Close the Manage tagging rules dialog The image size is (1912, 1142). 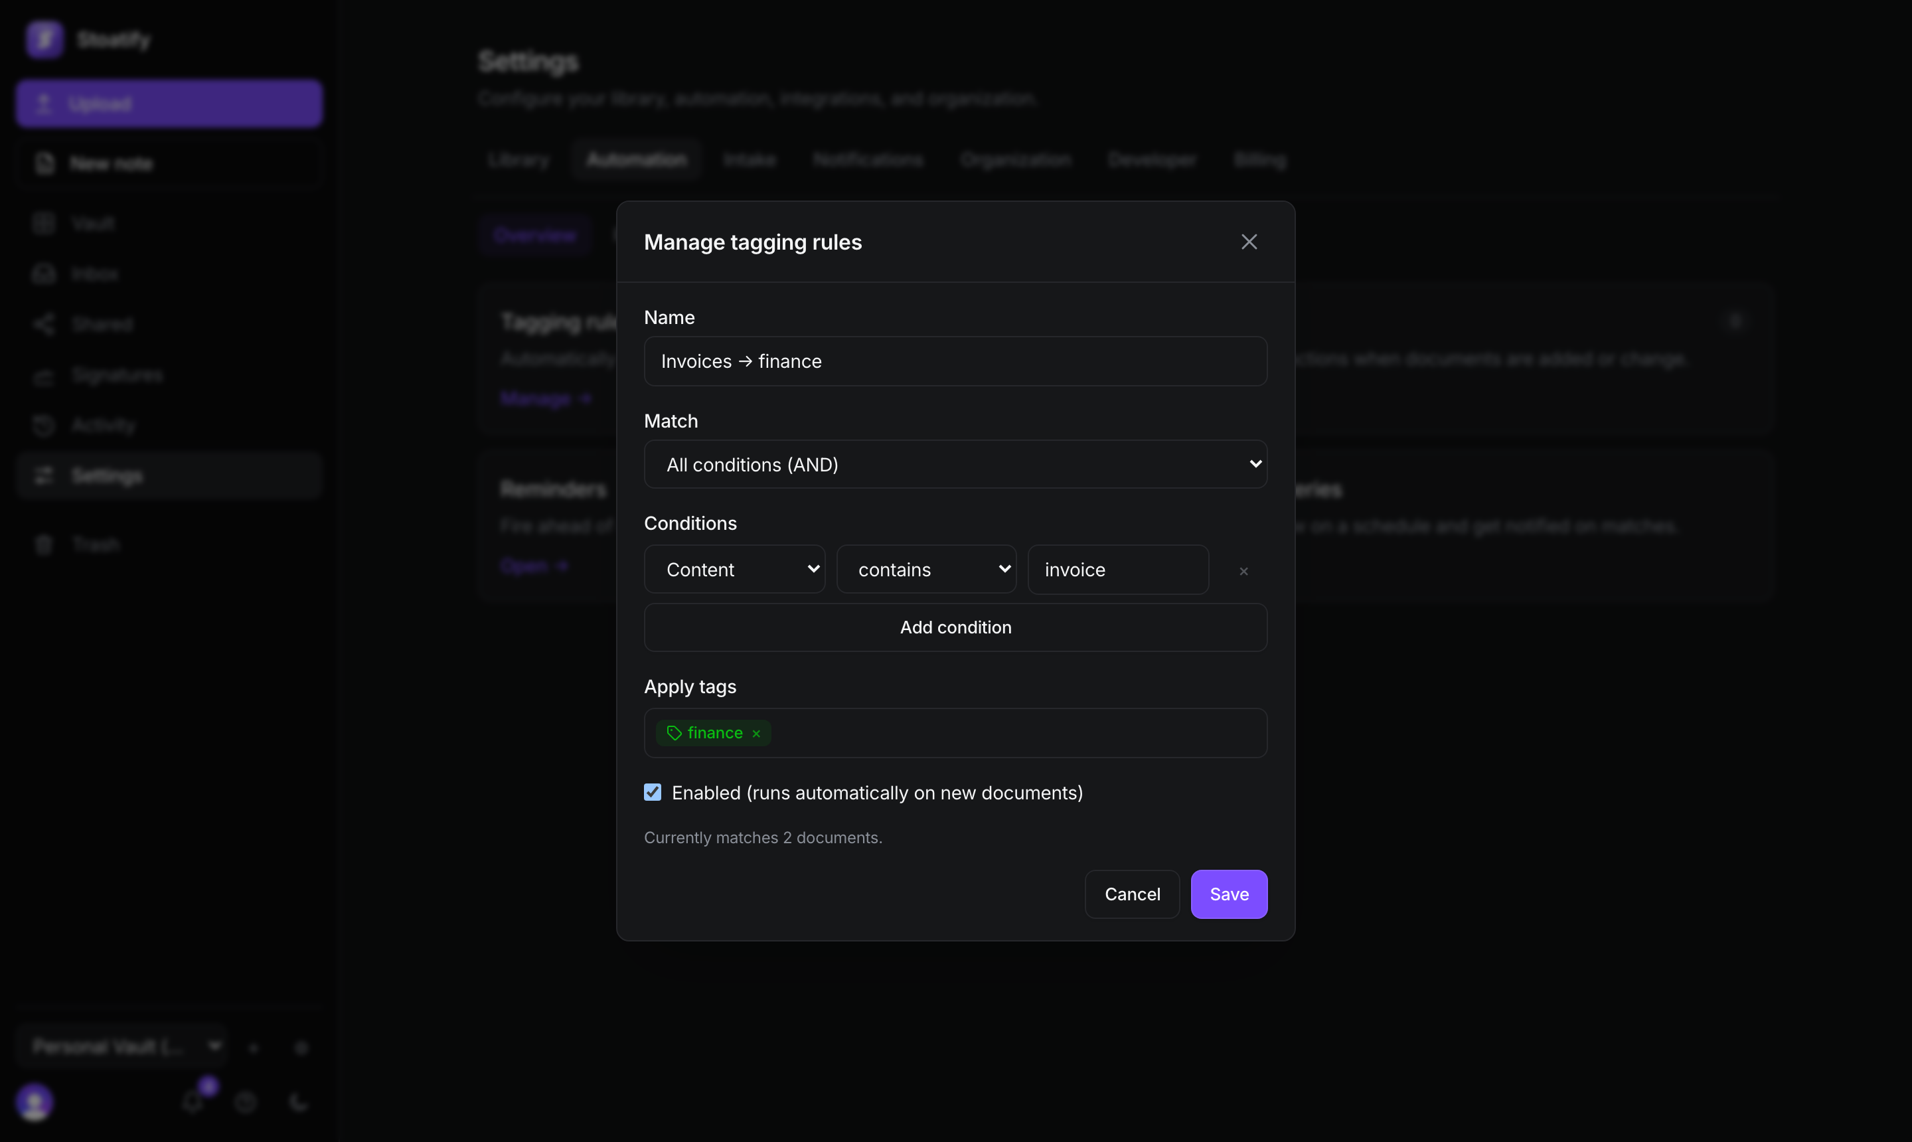point(1249,242)
